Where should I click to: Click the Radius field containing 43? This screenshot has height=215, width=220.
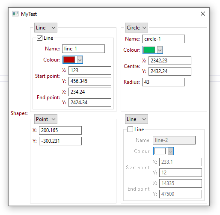(x=164, y=82)
